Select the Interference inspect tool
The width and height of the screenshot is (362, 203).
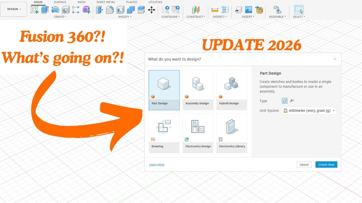click(x=225, y=10)
